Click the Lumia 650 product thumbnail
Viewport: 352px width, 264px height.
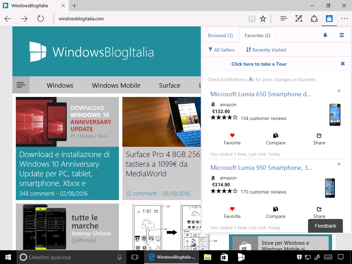pos(335,115)
